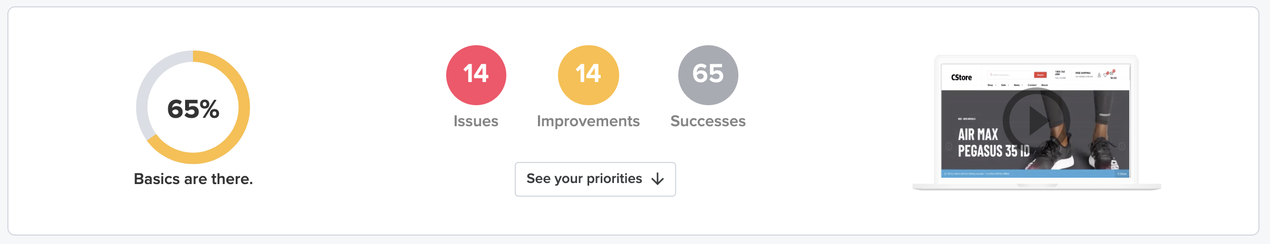Click the Successes label
This screenshot has width=1270, height=244.
coord(708,121)
